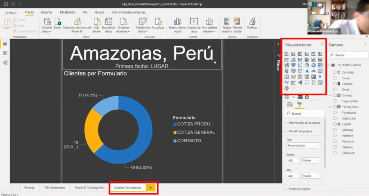
Task: Collapse the Campos pane chevron
Action: (365, 44)
